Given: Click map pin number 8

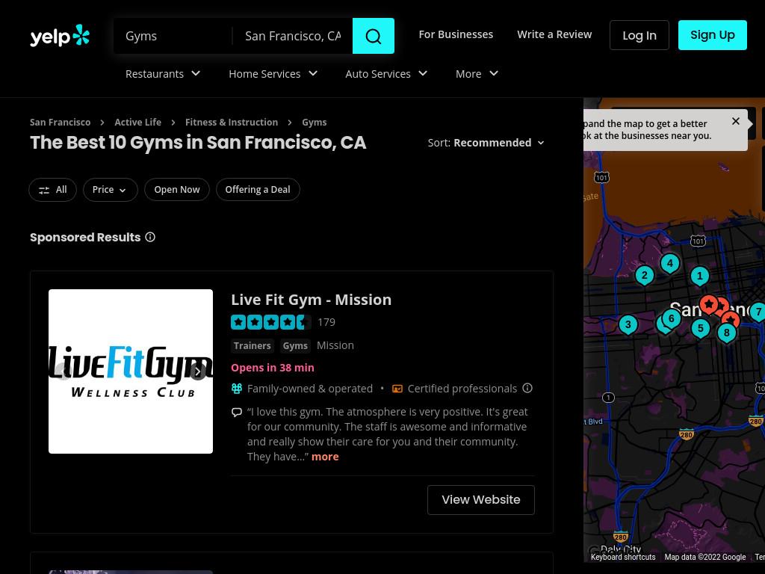Looking at the screenshot, I should coord(726,333).
